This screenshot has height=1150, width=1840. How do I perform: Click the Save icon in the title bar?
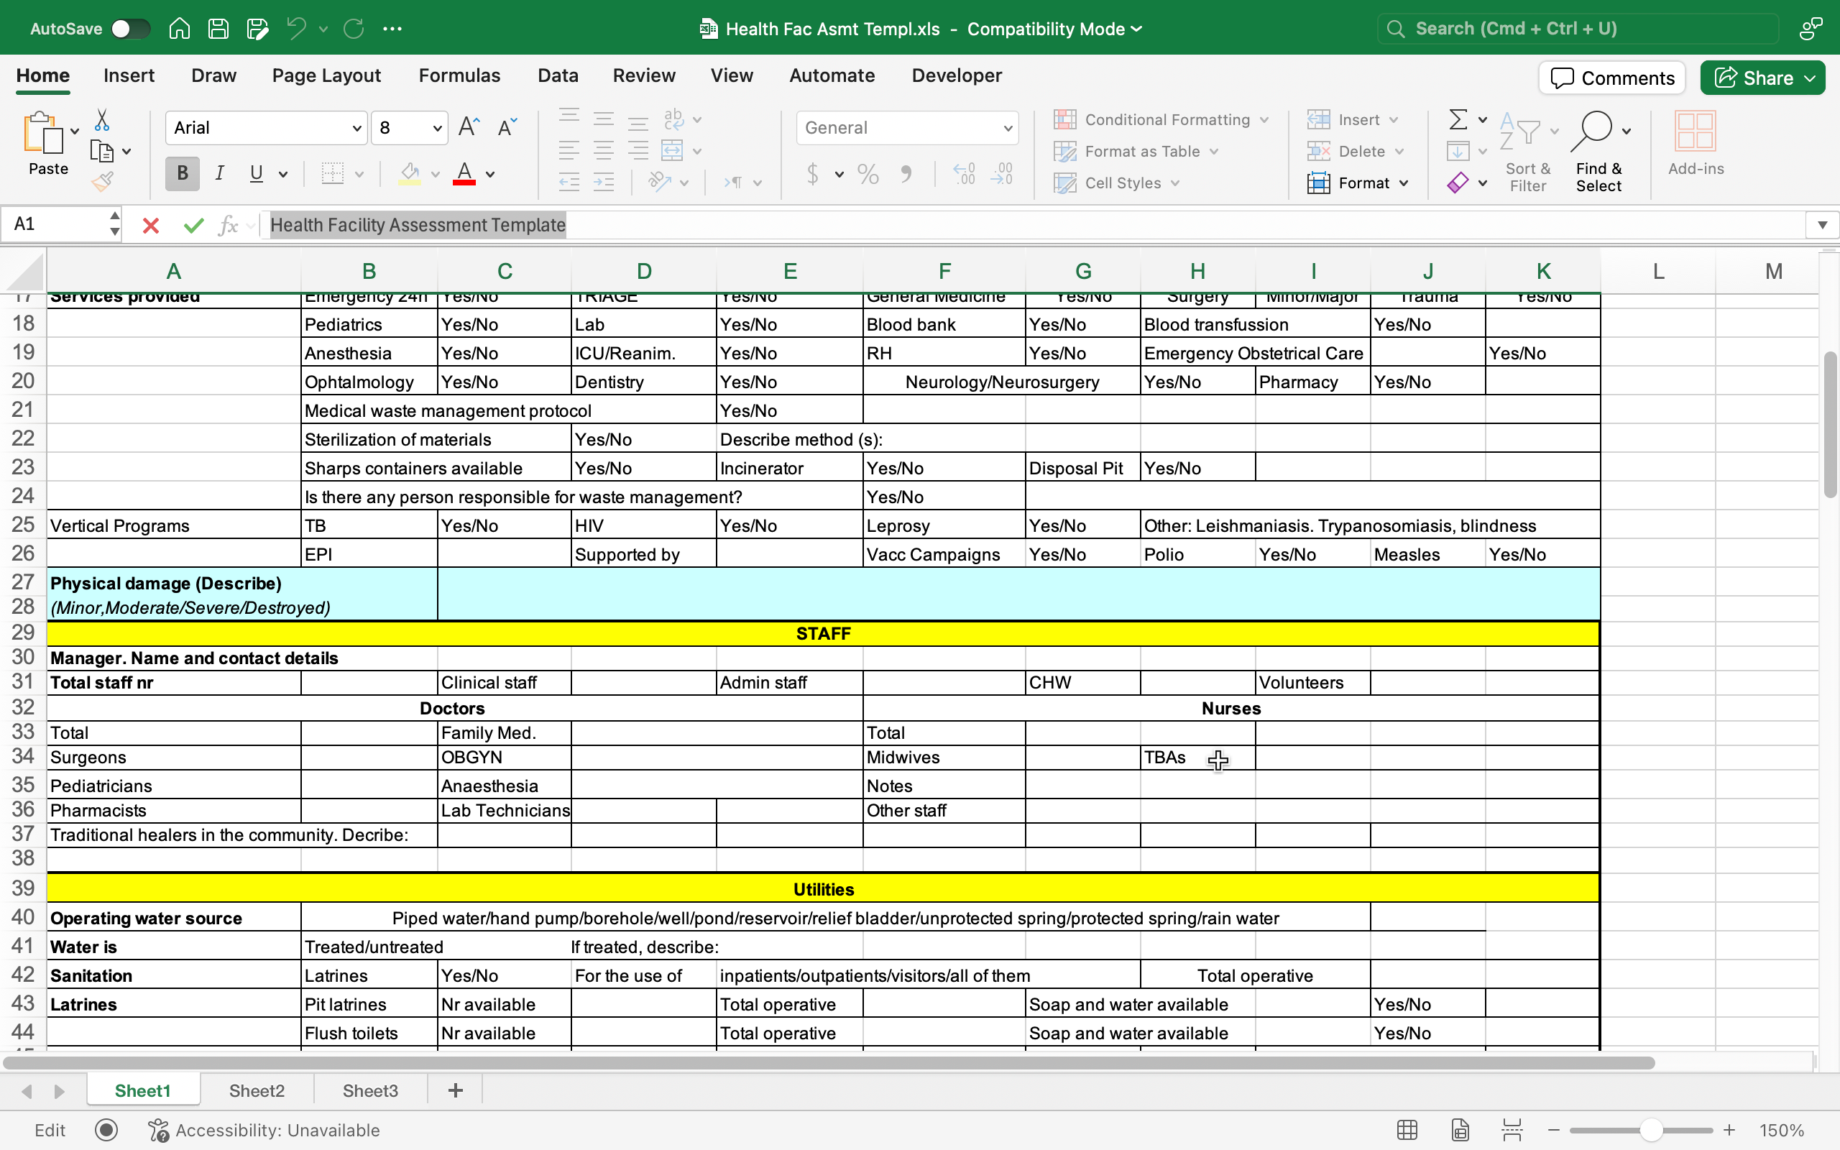218,29
